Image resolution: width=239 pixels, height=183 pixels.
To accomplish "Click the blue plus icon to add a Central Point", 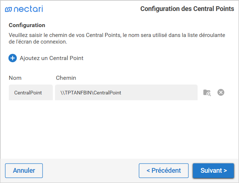I will point(13,58).
